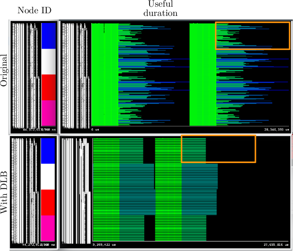Image resolution: width=293 pixels, height=251 pixels.
Task: Click the 'With DLB' row label
Action: pyautogui.click(x=4, y=192)
